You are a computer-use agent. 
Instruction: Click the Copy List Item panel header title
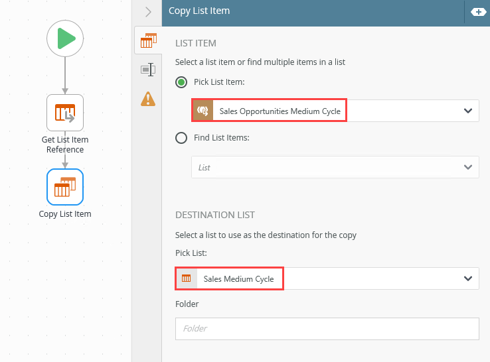pos(199,11)
